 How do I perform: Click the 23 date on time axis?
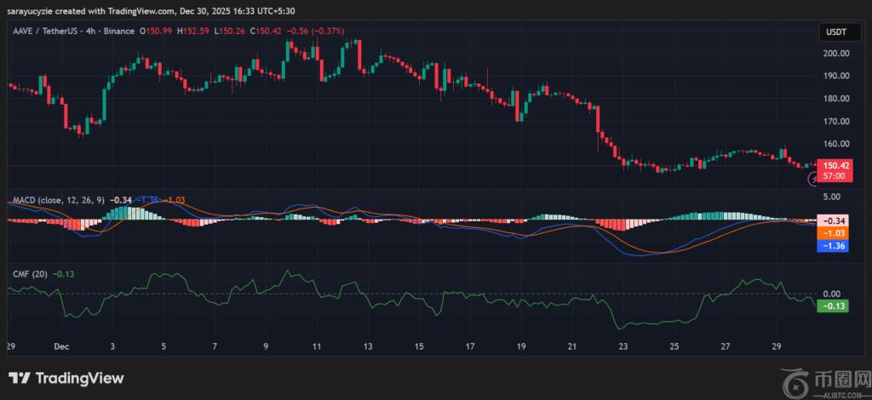[x=623, y=347]
